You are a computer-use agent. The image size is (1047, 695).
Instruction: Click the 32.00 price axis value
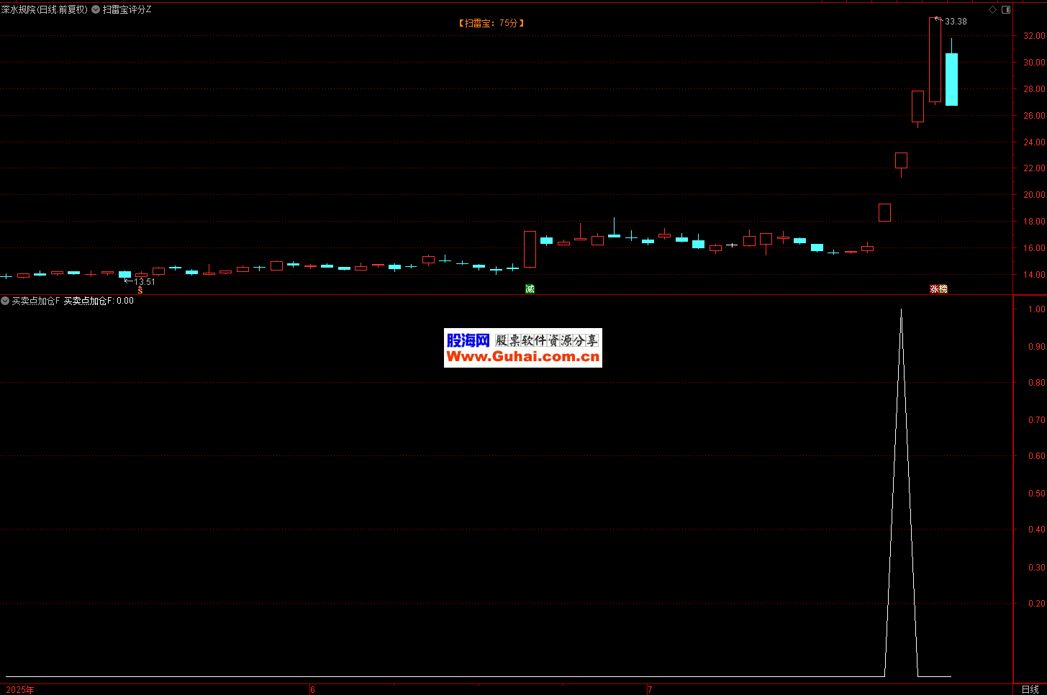(x=1034, y=36)
